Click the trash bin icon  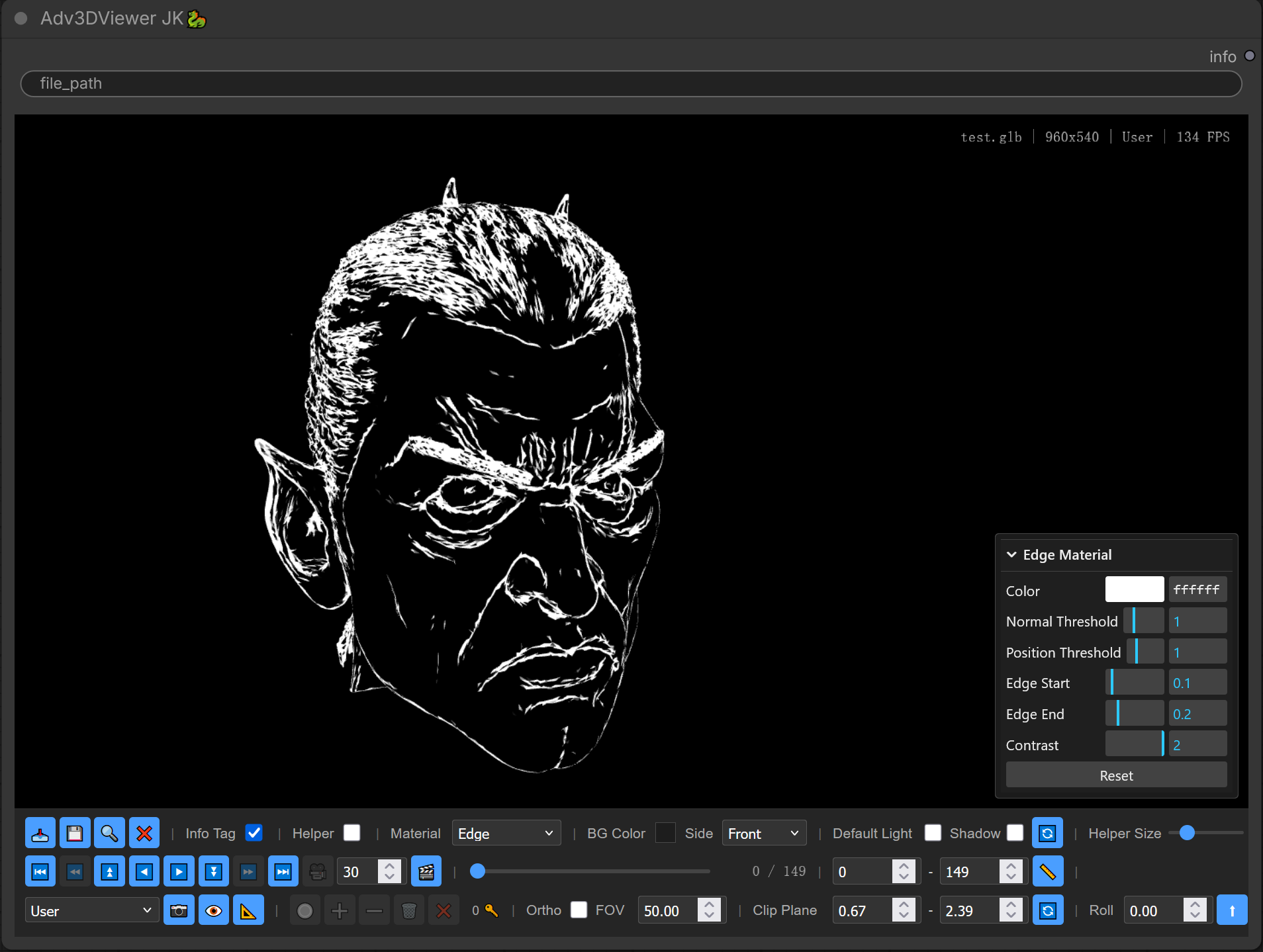coord(409,911)
